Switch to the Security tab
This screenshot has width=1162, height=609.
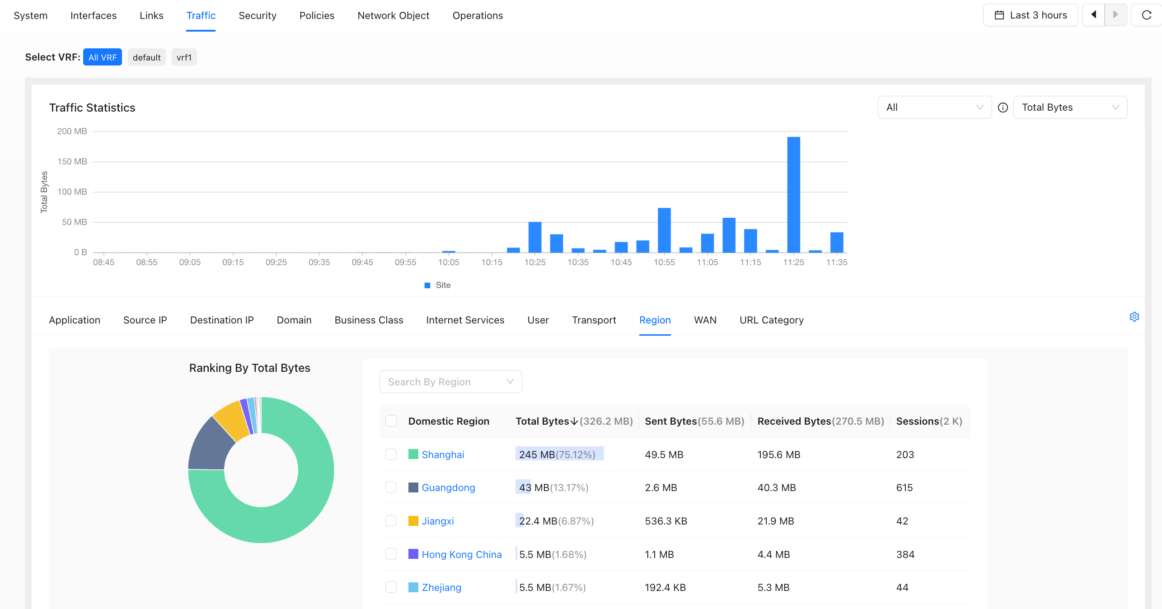[258, 15]
